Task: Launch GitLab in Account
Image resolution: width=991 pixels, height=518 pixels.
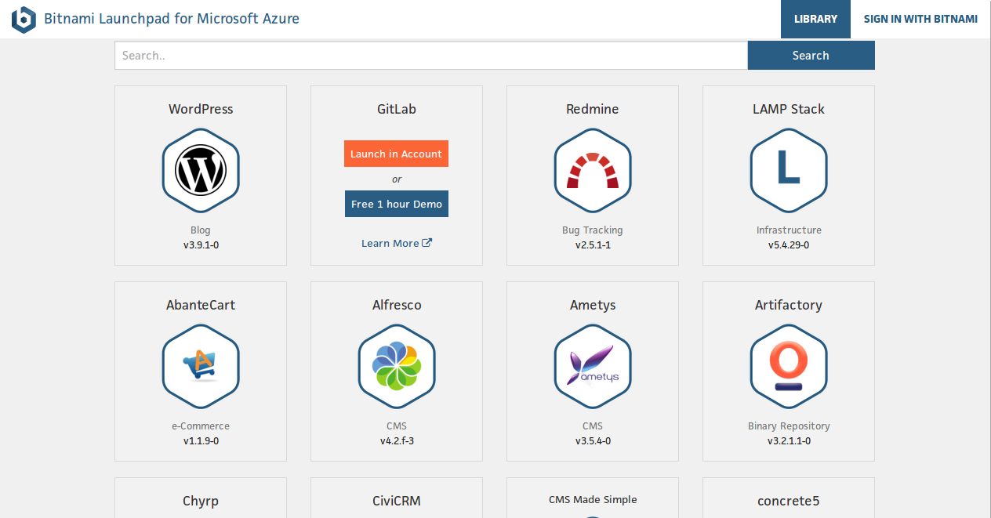Action: [x=396, y=154]
